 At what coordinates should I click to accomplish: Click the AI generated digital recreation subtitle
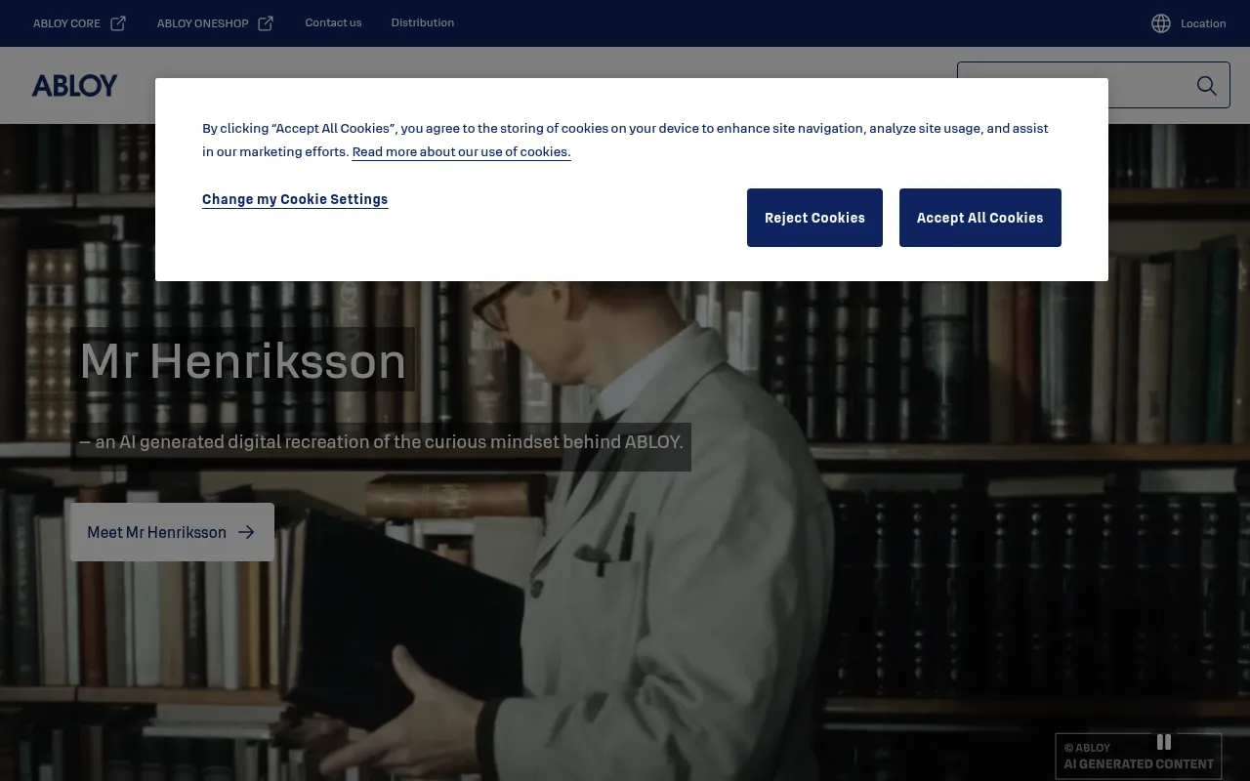click(381, 442)
